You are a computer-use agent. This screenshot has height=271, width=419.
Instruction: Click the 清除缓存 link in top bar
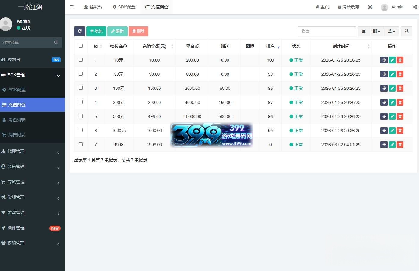point(349,7)
